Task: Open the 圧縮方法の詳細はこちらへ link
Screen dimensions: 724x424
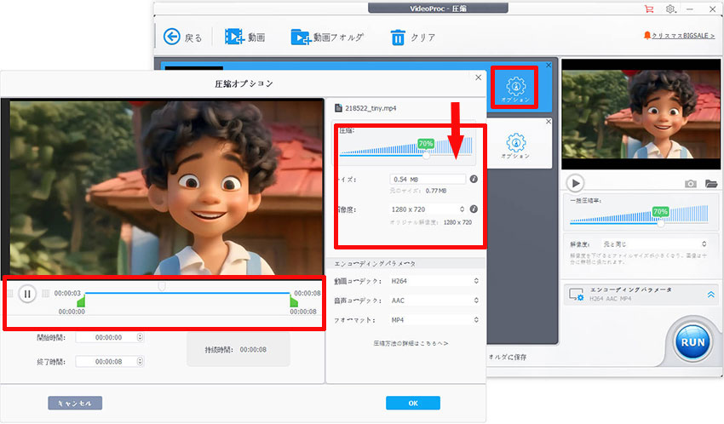Action: [x=411, y=343]
